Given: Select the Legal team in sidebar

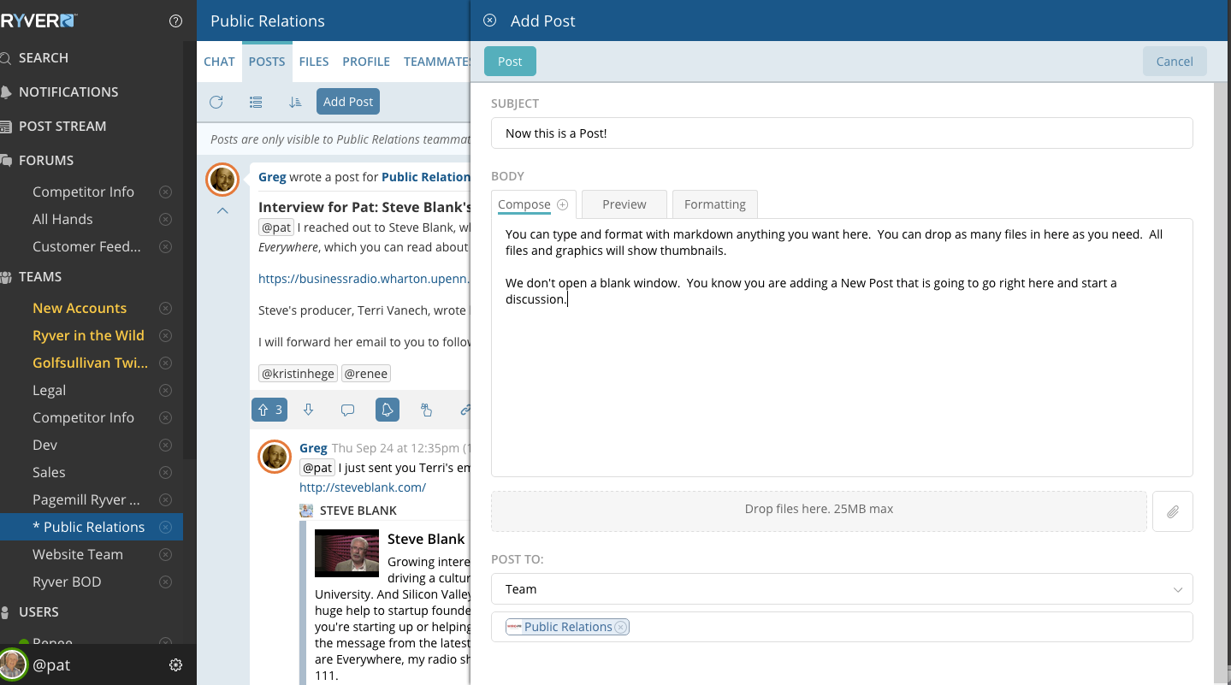Looking at the screenshot, I should [x=49, y=390].
